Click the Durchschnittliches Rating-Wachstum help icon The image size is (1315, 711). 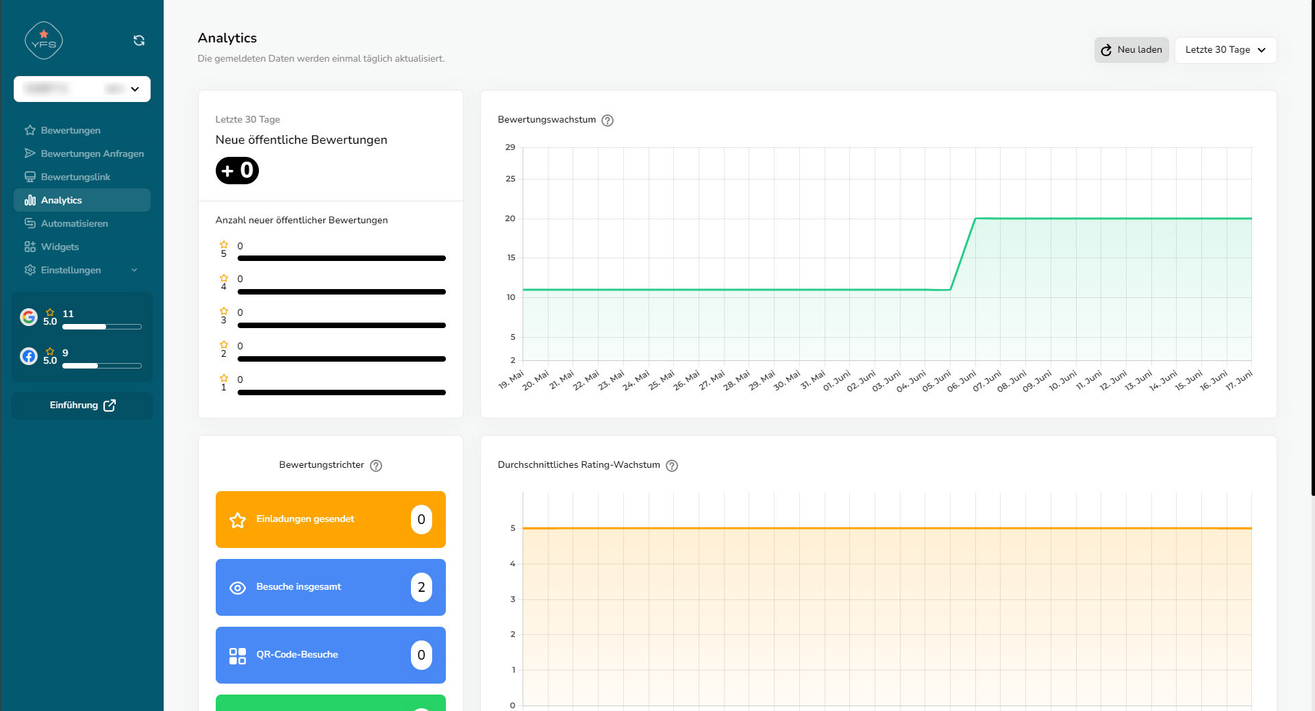click(672, 466)
